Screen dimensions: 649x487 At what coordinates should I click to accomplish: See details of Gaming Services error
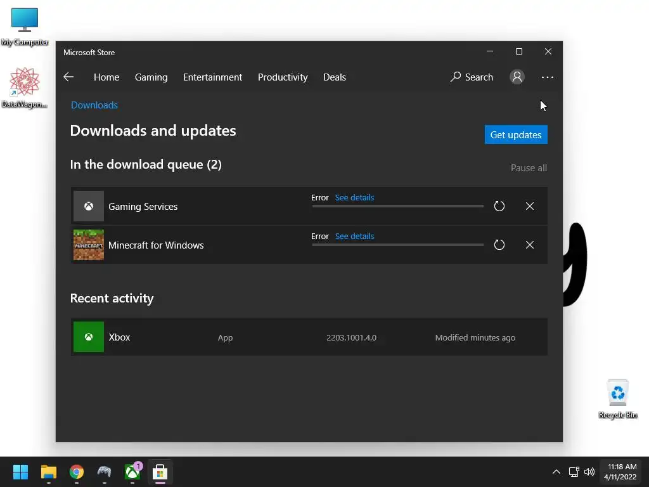tap(354, 198)
